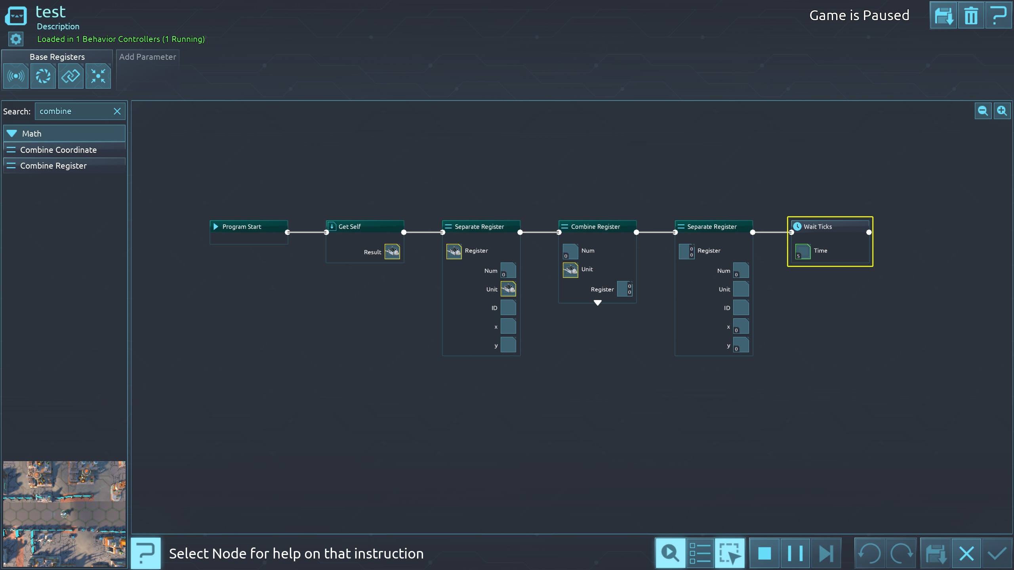The image size is (1014, 570).
Task: Click the Store base register icon
Action: point(71,76)
